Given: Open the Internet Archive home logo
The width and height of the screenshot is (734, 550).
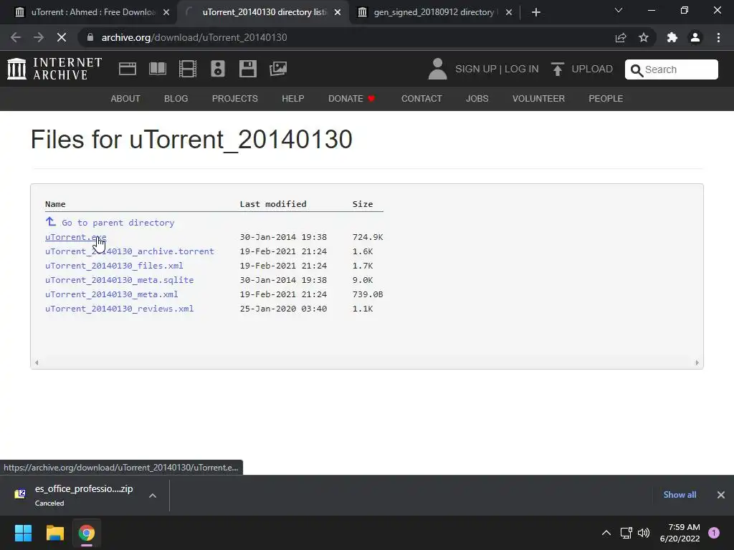Looking at the screenshot, I should [54, 69].
